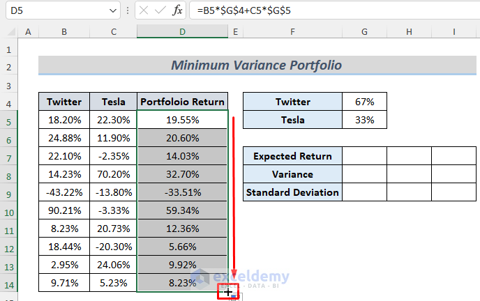
Task: Click the Portfolio Return header cell
Action: 182,102
